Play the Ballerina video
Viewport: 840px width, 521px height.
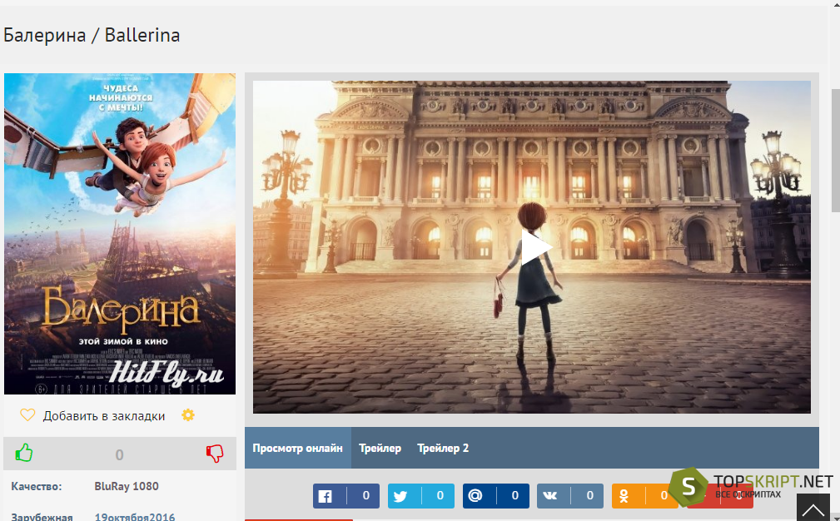pos(536,247)
